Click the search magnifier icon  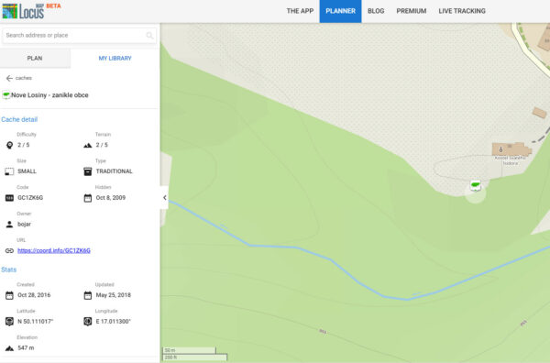coord(149,36)
